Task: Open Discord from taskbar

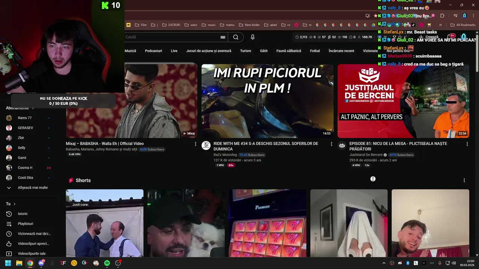Action: (41, 263)
